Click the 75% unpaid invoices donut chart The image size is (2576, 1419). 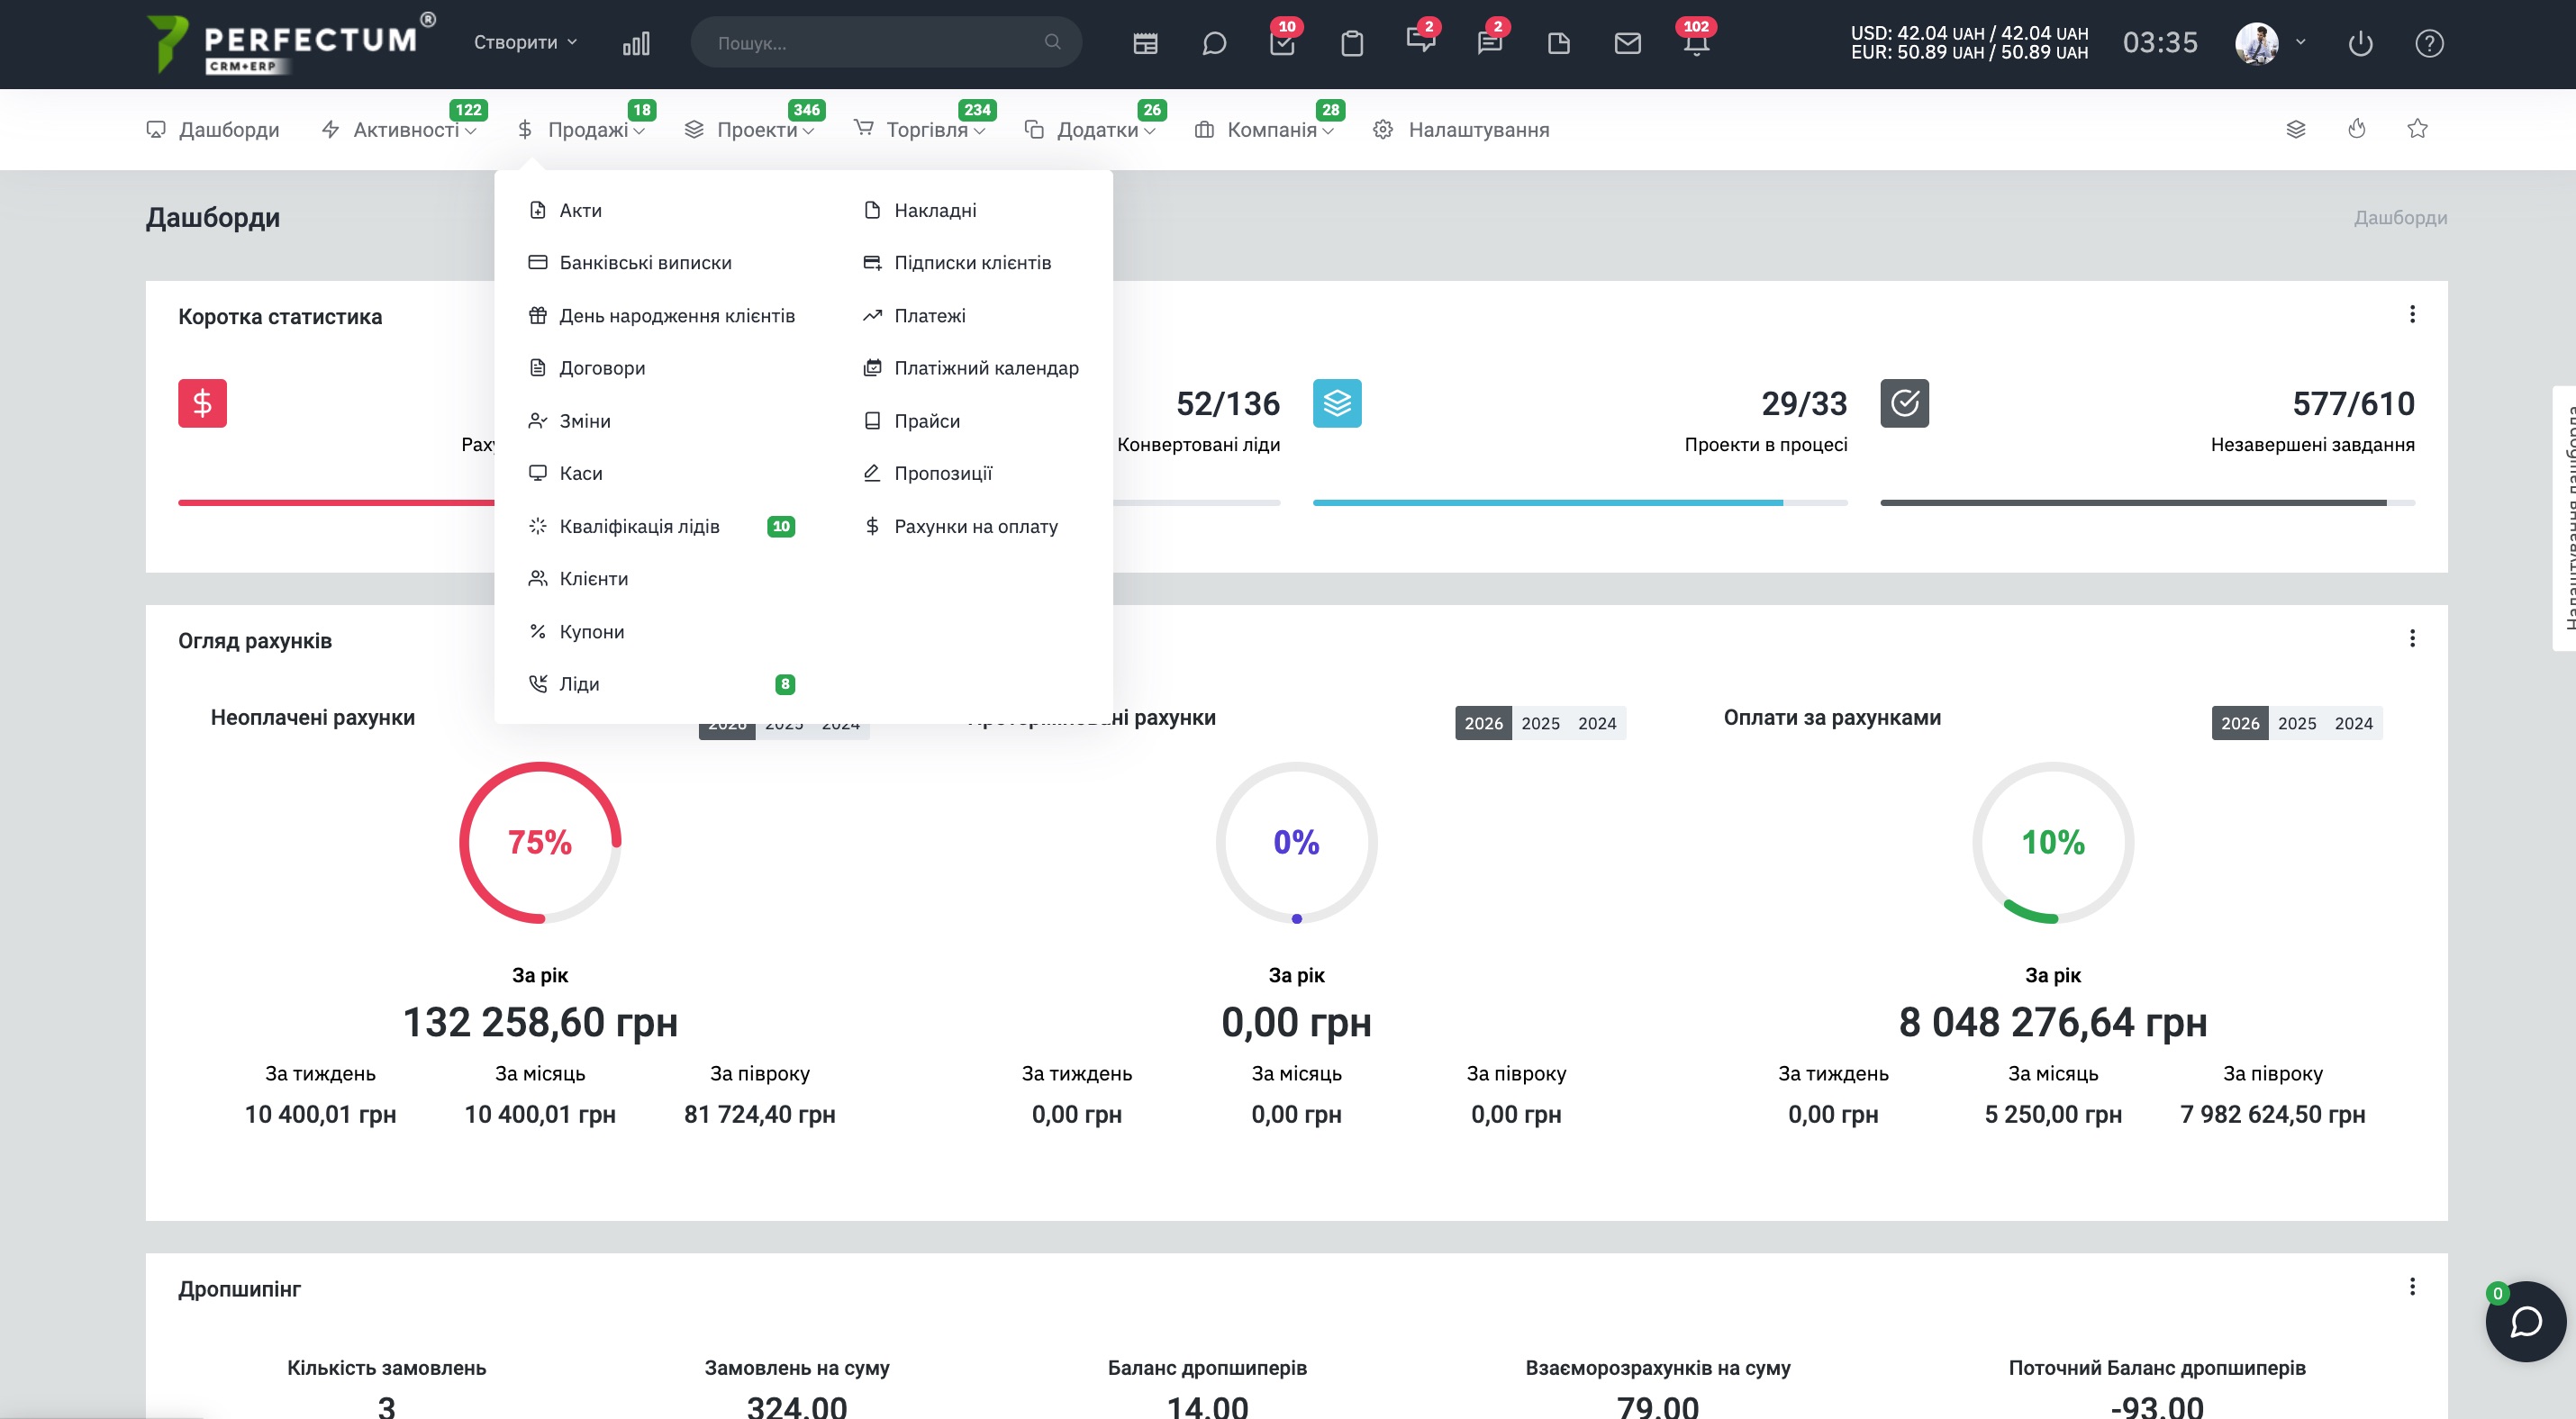(x=540, y=843)
